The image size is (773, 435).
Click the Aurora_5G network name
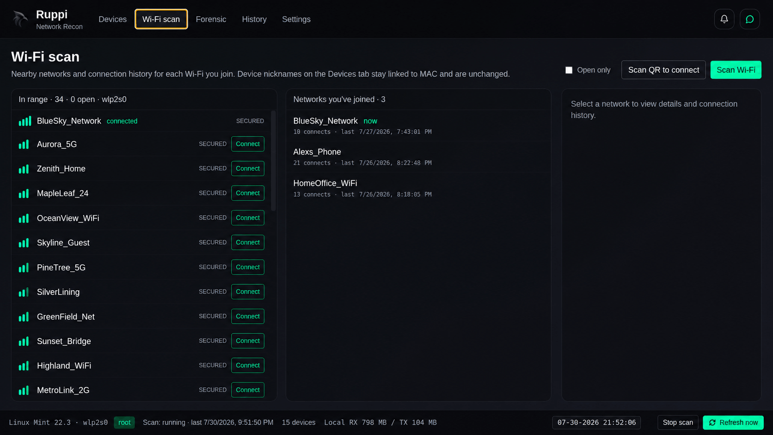[x=57, y=144]
